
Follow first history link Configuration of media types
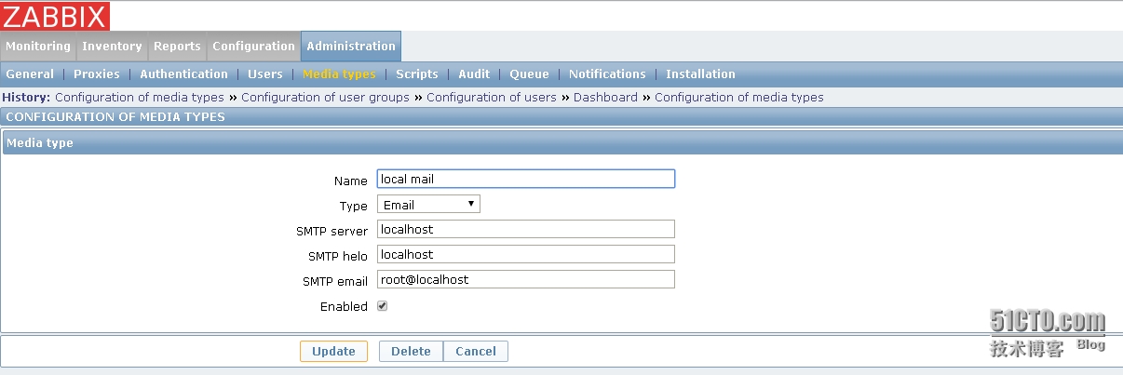(x=140, y=97)
